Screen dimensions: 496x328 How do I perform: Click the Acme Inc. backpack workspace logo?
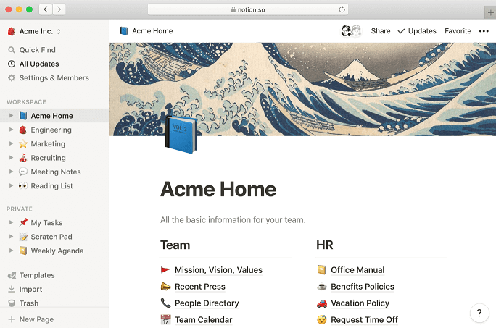[12, 31]
